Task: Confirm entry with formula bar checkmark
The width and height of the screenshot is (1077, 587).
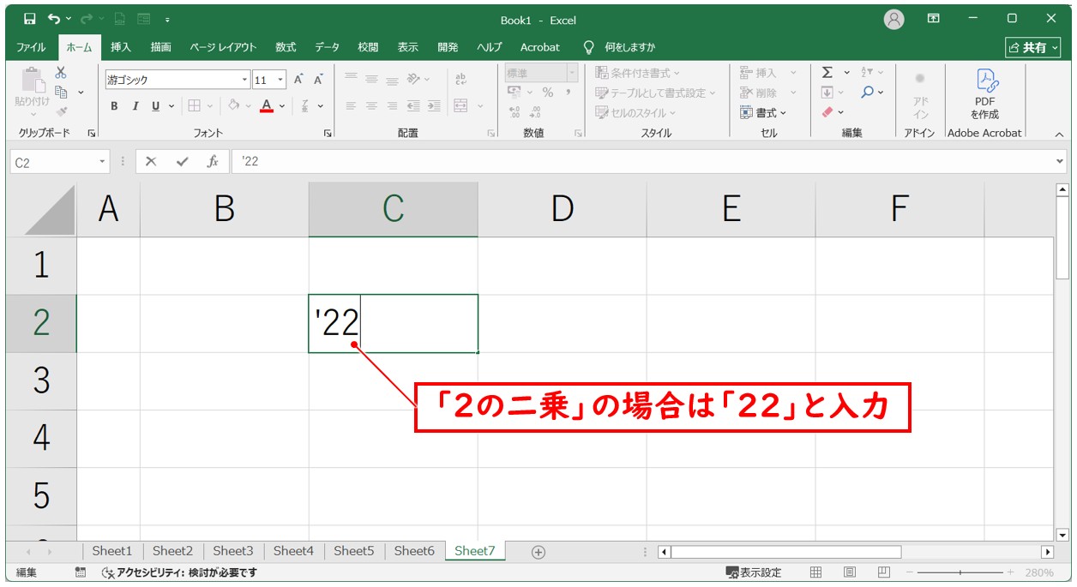Action: pos(181,161)
